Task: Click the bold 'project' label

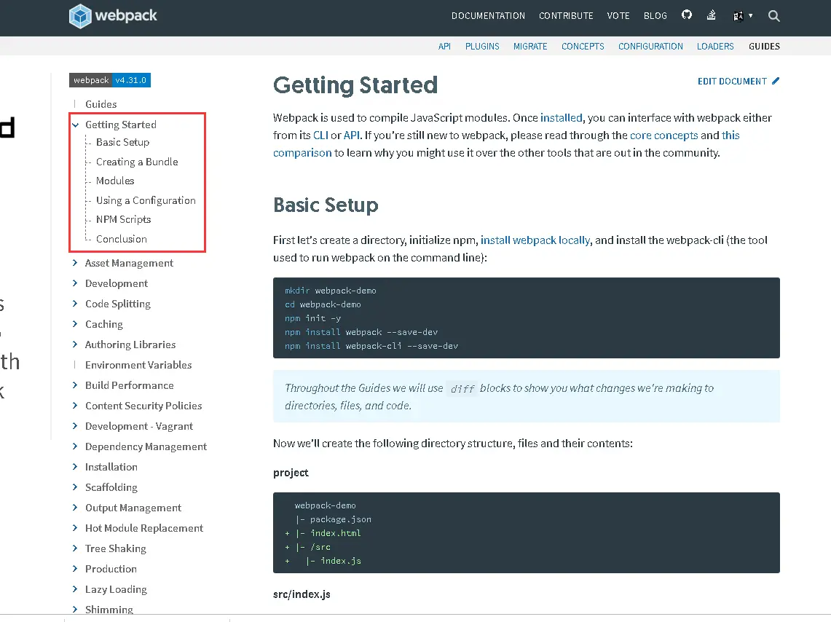Action: coord(291,473)
